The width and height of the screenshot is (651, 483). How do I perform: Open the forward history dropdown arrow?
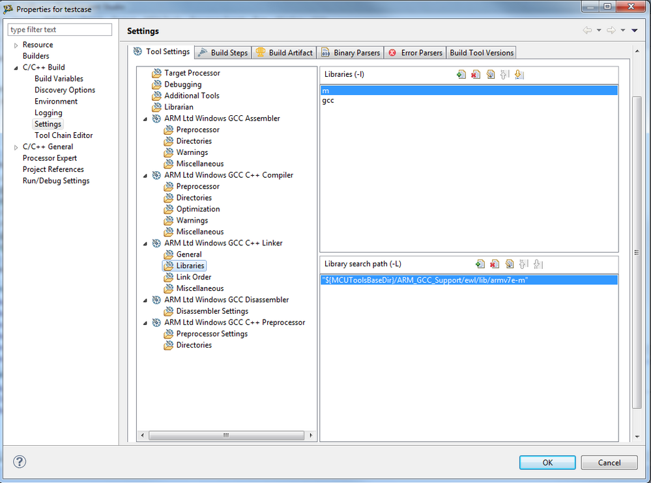pos(623,30)
